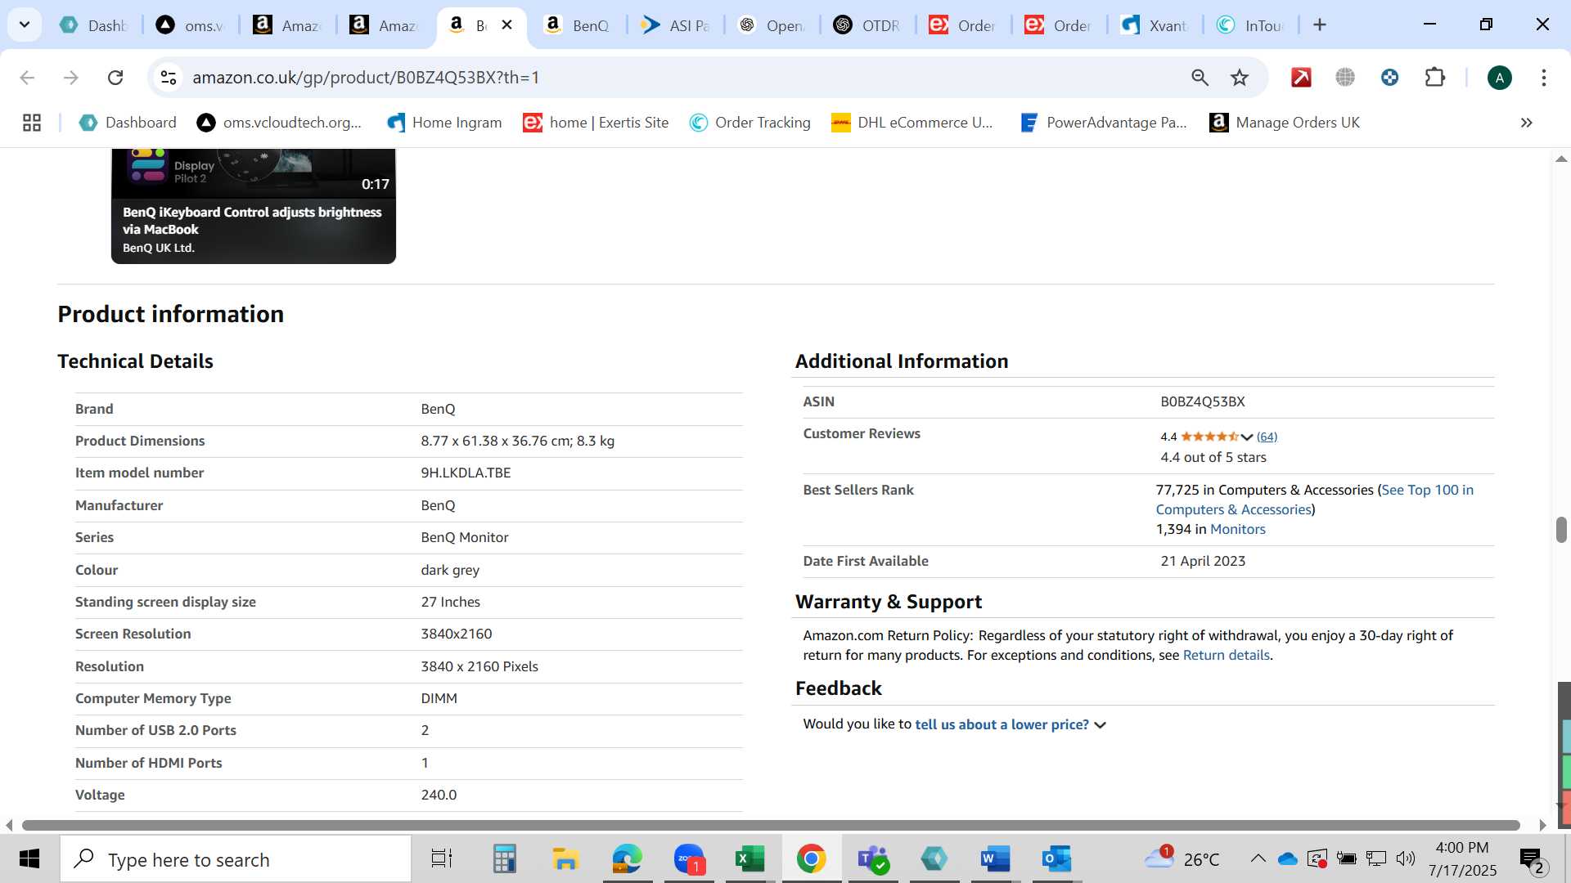
Task: Close the active Amazon product tab
Action: [507, 25]
